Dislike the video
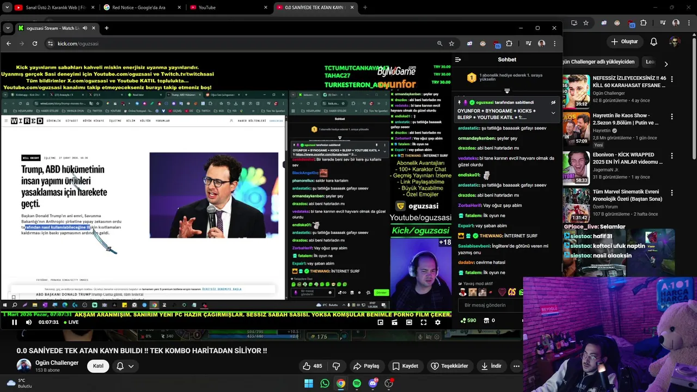The height and width of the screenshot is (392, 697). point(336,366)
